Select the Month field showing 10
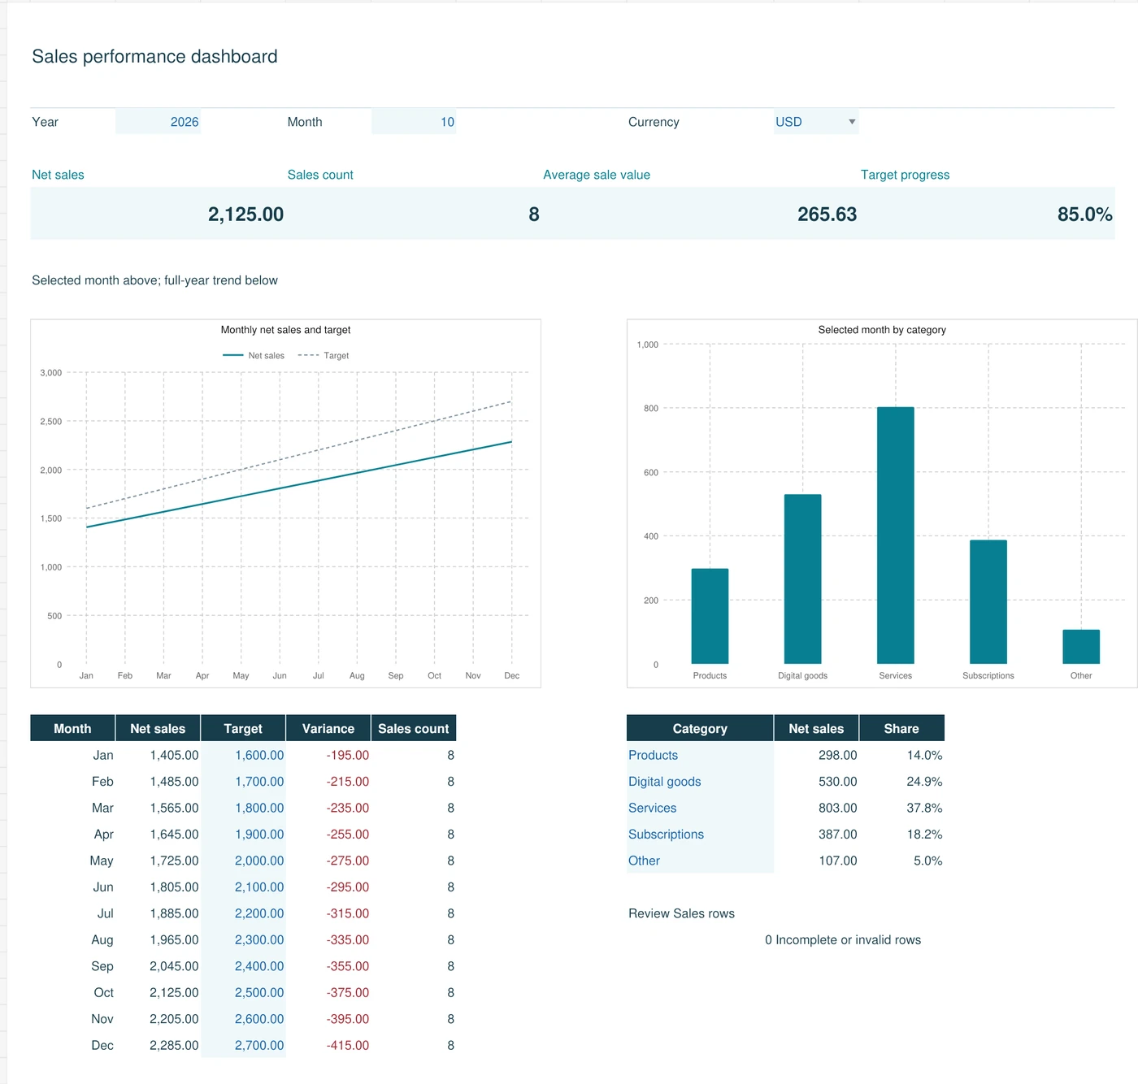1138x1084 pixels. tap(414, 122)
